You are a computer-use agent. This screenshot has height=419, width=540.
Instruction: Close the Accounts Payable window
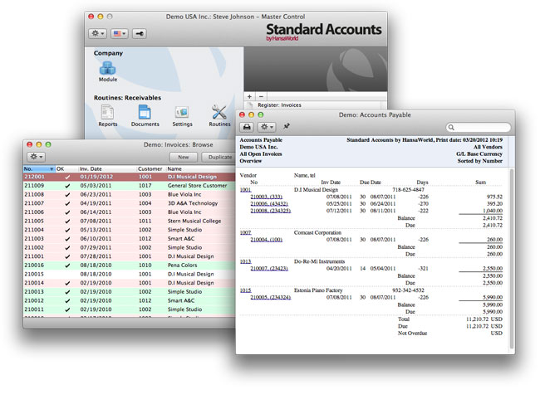coord(242,114)
